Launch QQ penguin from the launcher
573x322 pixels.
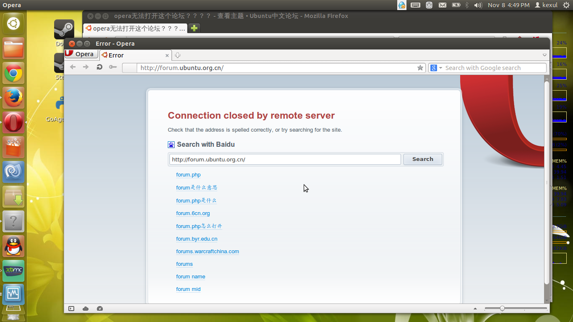click(13, 246)
